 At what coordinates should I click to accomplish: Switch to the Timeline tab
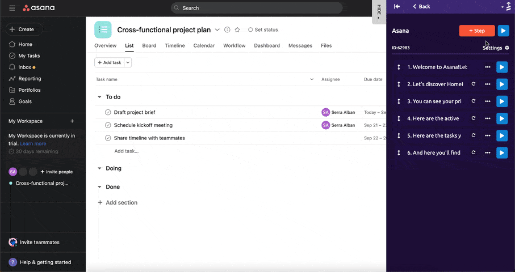coord(175,45)
